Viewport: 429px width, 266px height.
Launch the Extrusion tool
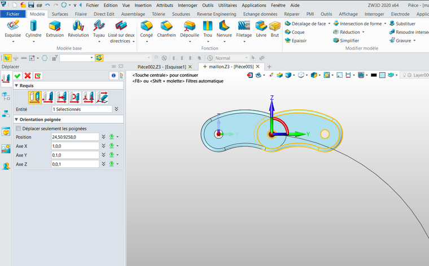click(x=55, y=29)
